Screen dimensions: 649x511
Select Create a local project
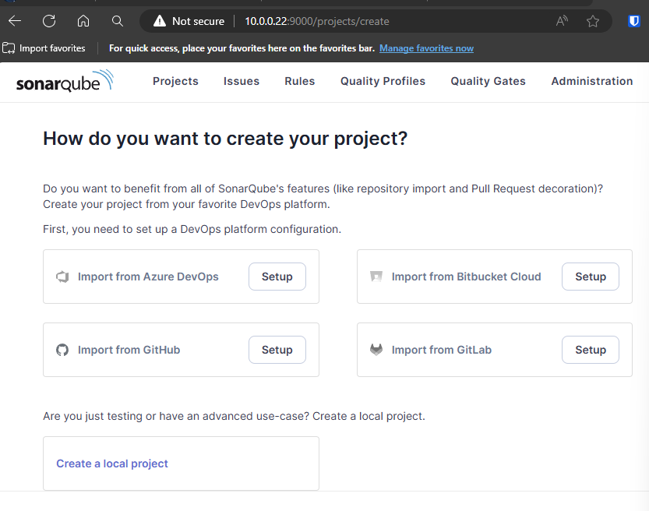tap(112, 463)
